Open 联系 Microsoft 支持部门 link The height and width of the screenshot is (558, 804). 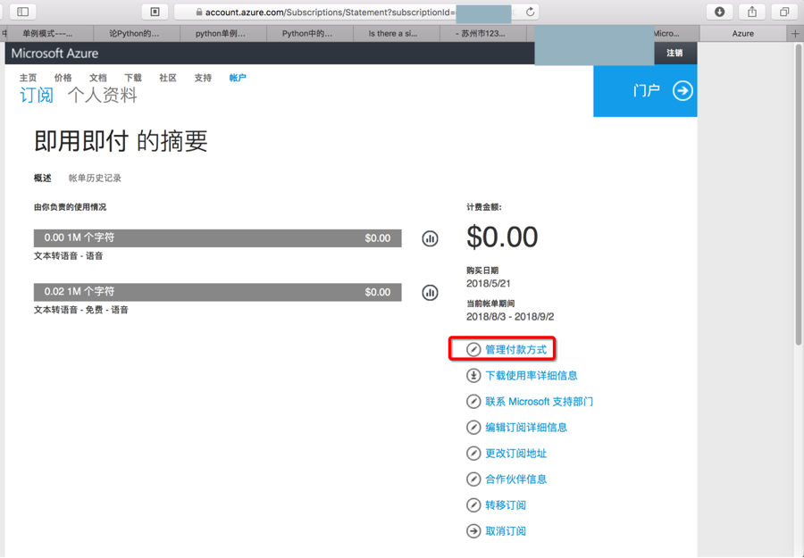[x=539, y=401]
